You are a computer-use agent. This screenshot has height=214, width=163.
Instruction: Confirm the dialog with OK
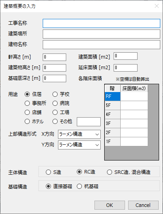coord(110,205)
